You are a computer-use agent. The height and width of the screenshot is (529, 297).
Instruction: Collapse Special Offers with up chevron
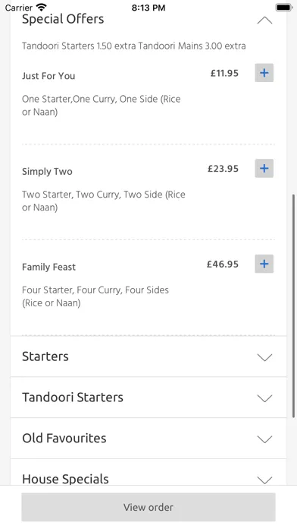pyautogui.click(x=264, y=21)
